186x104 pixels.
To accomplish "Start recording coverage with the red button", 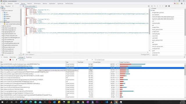I will click(10, 60).
